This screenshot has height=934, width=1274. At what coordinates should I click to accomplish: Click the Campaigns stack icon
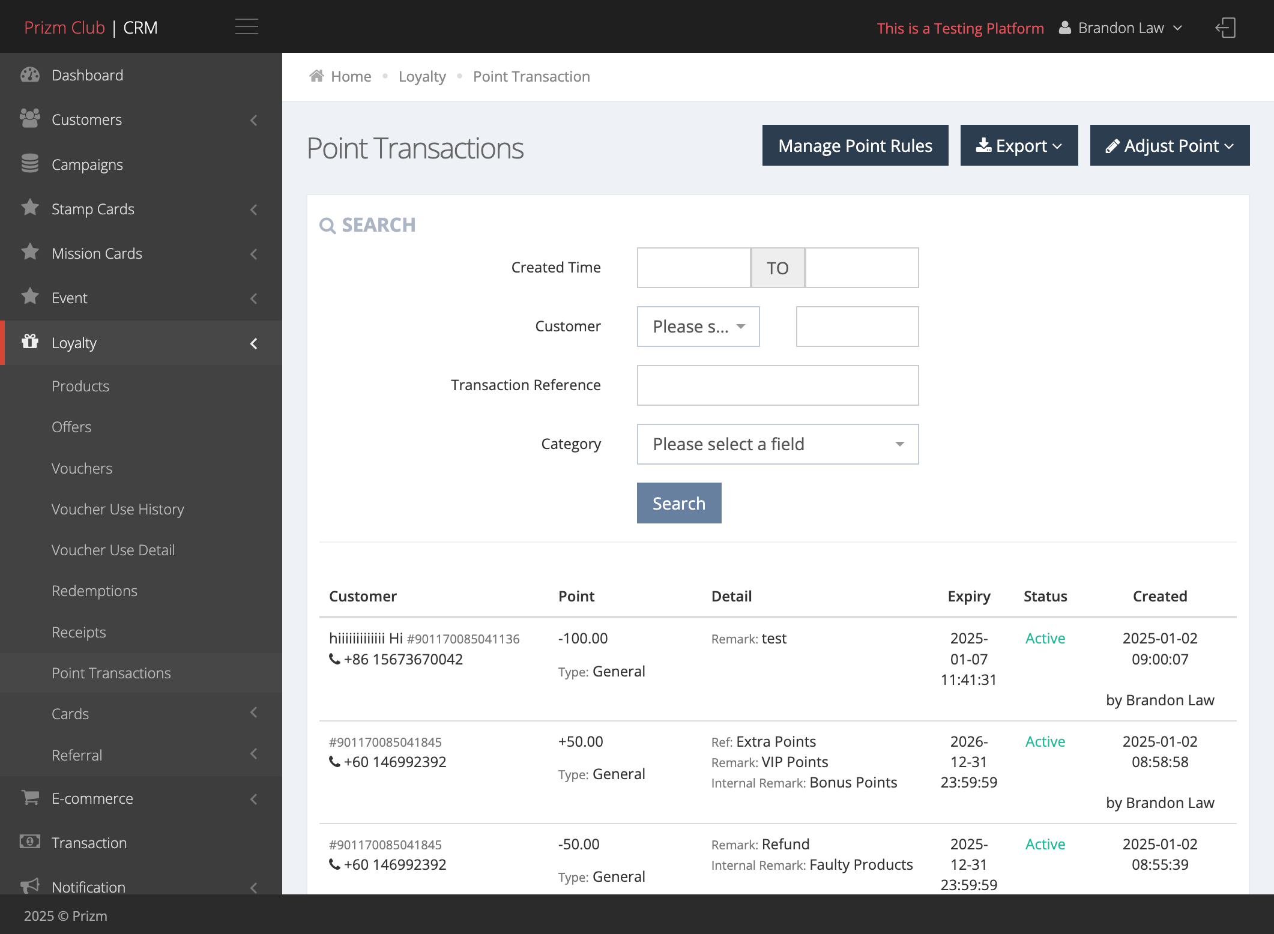[x=30, y=163]
